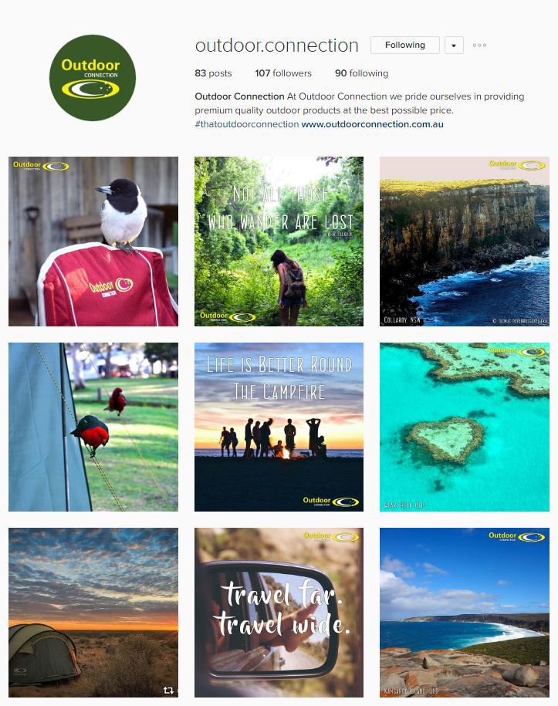The width and height of the screenshot is (558, 706).
Task: Click the #thatoutdoorconnection hashtag
Action: [247, 124]
